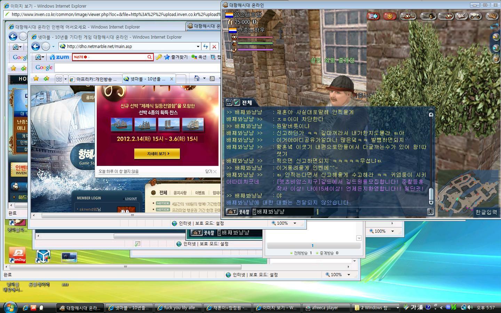The width and height of the screenshot is (501, 313).
Task: Click the IE home icon in command bar
Action: click(x=197, y=79)
